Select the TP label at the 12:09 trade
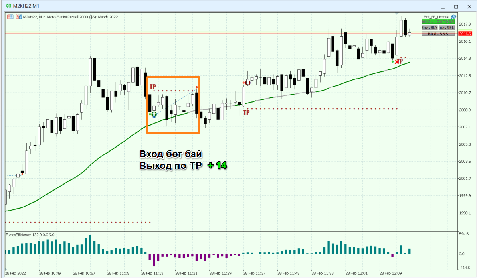 [x=400, y=61]
